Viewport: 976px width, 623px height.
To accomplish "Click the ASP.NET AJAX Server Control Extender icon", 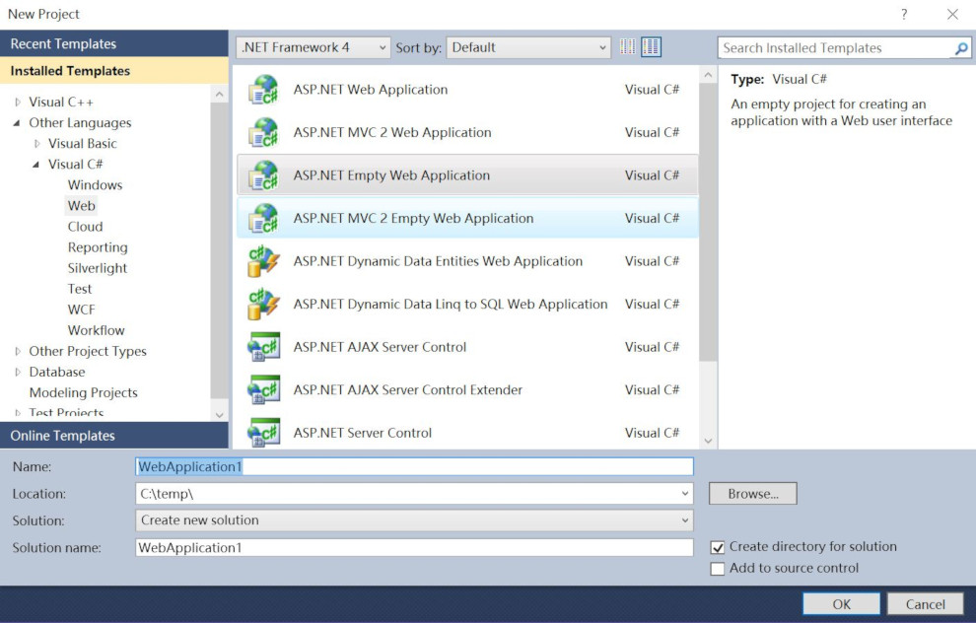I will pyautogui.click(x=264, y=389).
